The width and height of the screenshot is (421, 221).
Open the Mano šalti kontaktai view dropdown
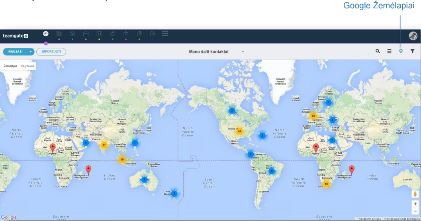[216, 51]
